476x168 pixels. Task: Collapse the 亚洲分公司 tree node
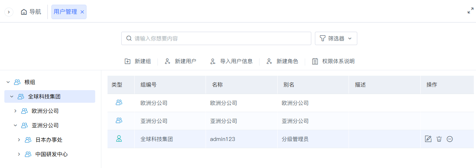pyautogui.click(x=15, y=125)
